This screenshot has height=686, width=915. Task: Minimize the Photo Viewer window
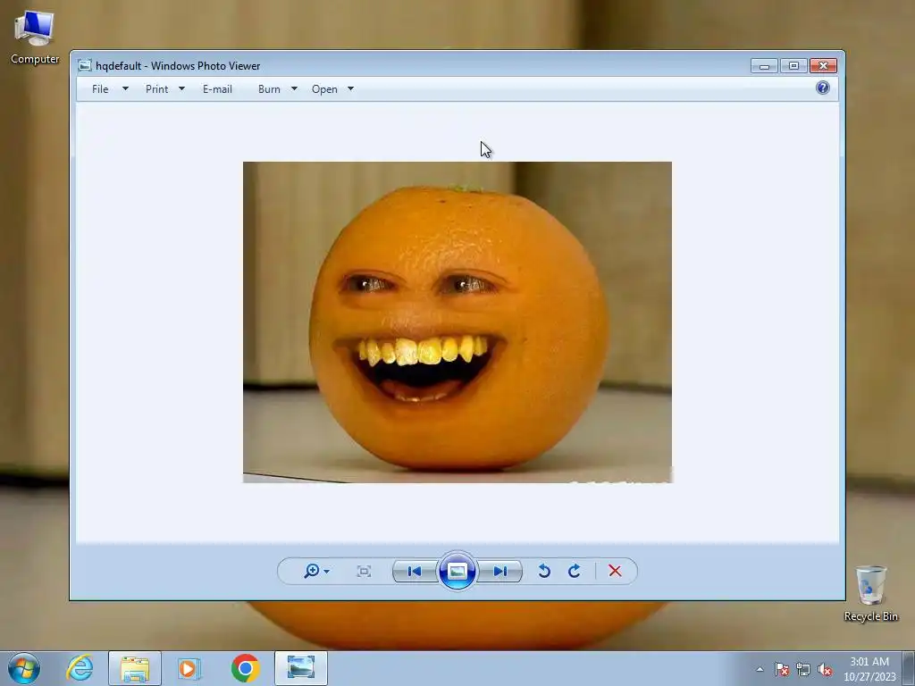(x=764, y=66)
